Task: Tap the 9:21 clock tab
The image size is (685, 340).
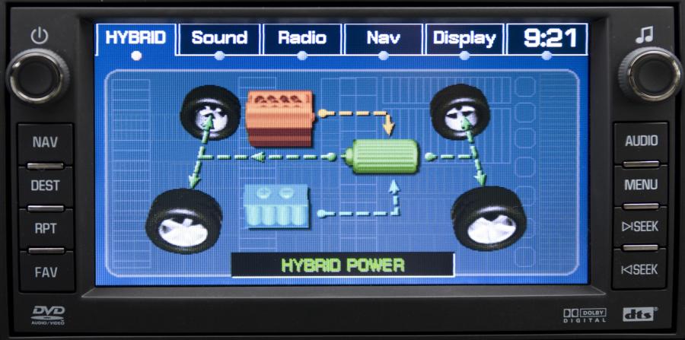Action: [546, 38]
